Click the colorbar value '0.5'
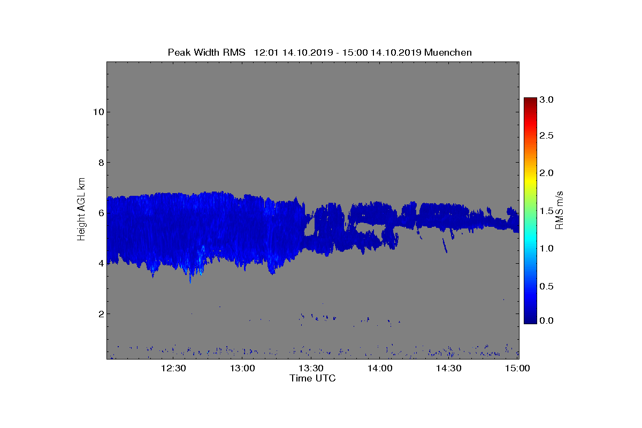The width and height of the screenshot is (642, 428). click(x=547, y=286)
